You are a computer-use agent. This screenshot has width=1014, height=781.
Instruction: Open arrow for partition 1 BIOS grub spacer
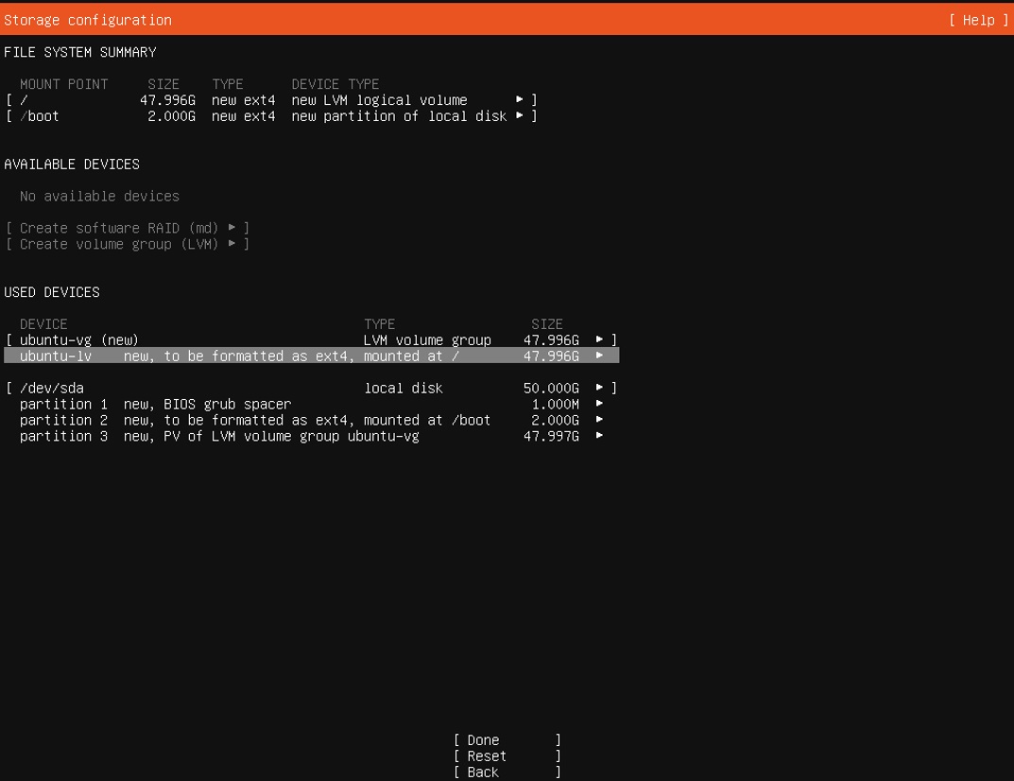599,403
